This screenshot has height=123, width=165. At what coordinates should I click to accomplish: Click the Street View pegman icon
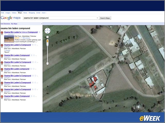[47, 41]
